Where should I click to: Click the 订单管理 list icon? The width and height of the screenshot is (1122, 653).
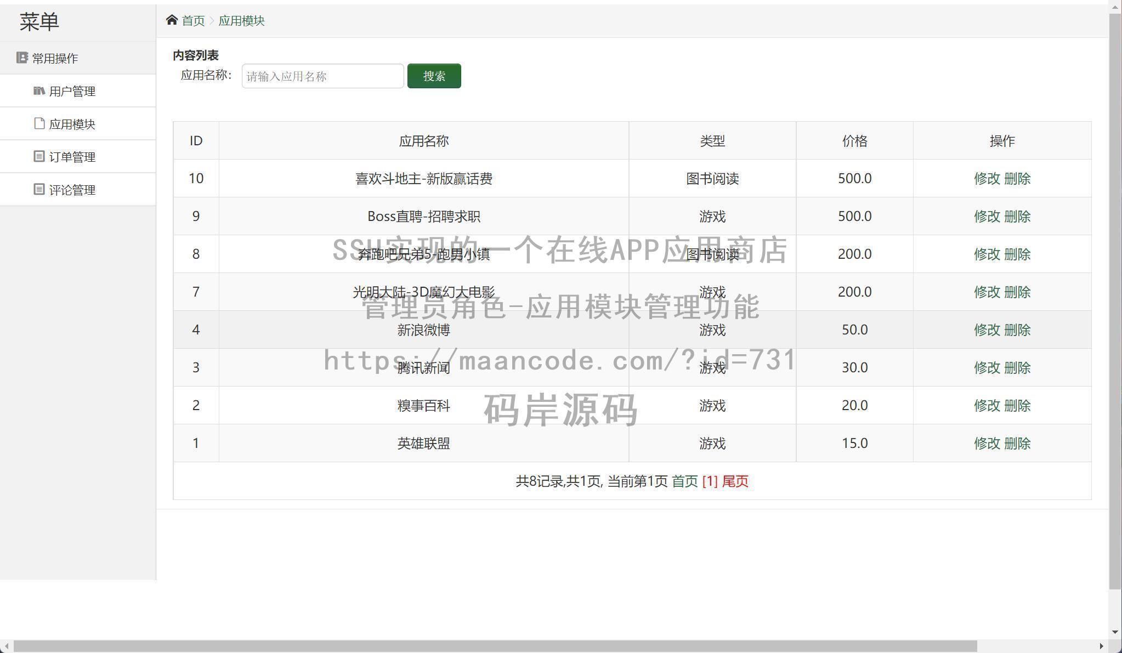[x=39, y=156]
